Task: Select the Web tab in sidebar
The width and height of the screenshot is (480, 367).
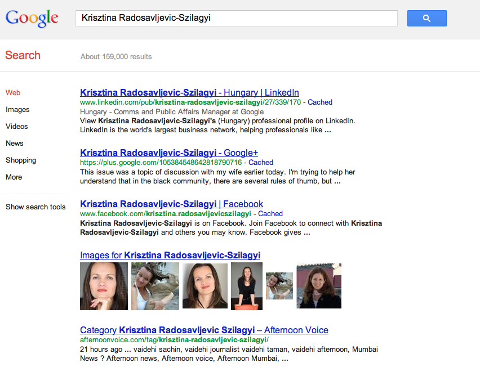Action: [x=13, y=93]
